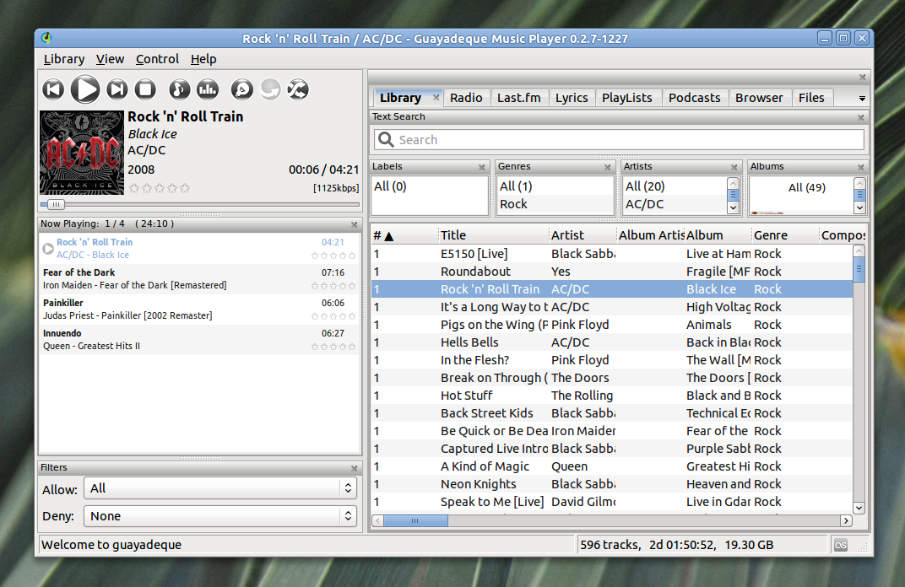Close the Labels panel

(x=482, y=167)
